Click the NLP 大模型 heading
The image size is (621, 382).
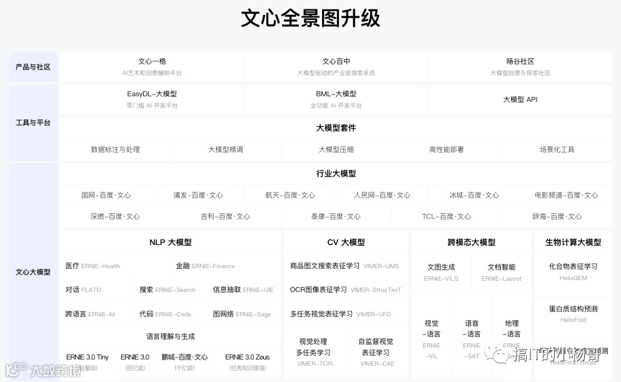pyautogui.click(x=170, y=242)
